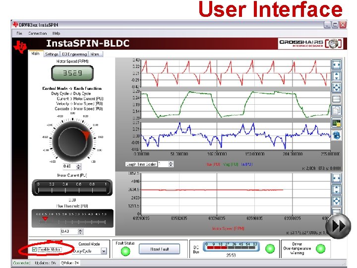Open the Control Mode dropdown
This screenshot has height=268, width=357.
104,251
